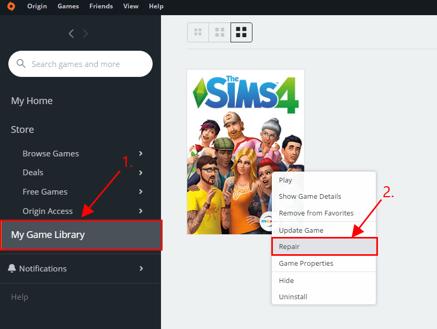This screenshot has width=437, height=329.
Task: Open Game Properties
Action: (x=324, y=263)
